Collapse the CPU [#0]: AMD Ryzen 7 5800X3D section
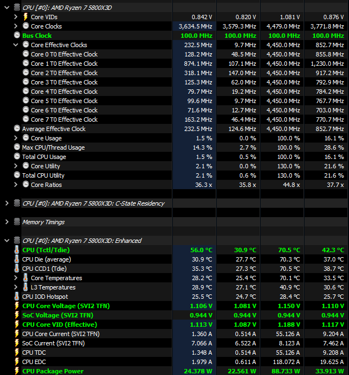Image resolution: width=349 pixels, height=375 pixels. pyautogui.click(x=7, y=8)
